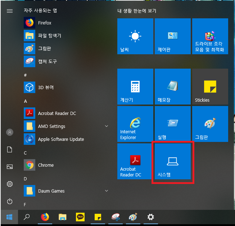Open the user account icon in sidebar

tap(10, 132)
